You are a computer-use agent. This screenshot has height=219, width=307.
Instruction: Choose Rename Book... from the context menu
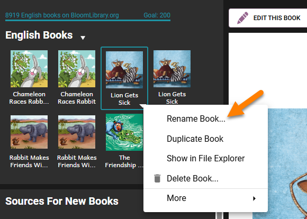click(x=196, y=119)
